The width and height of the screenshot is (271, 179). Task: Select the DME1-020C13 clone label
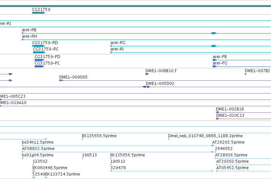230,116
